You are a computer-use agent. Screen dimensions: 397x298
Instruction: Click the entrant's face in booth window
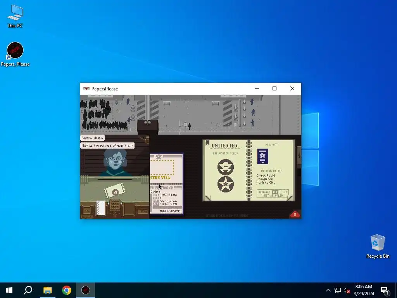115,160
